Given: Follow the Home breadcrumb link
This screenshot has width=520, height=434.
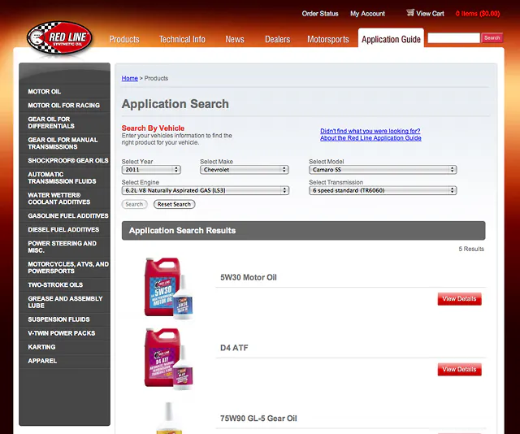Looking at the screenshot, I should tap(129, 78).
